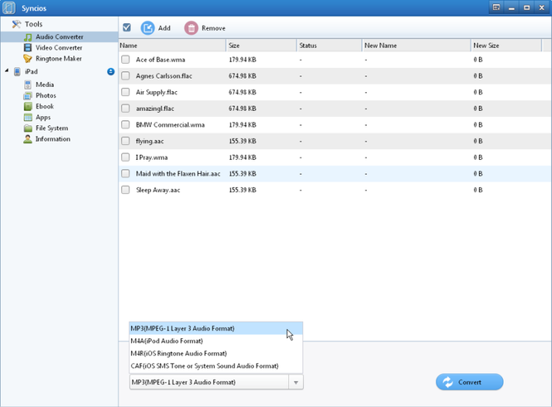Toggle the select-all checkbox in toolbar

point(126,28)
